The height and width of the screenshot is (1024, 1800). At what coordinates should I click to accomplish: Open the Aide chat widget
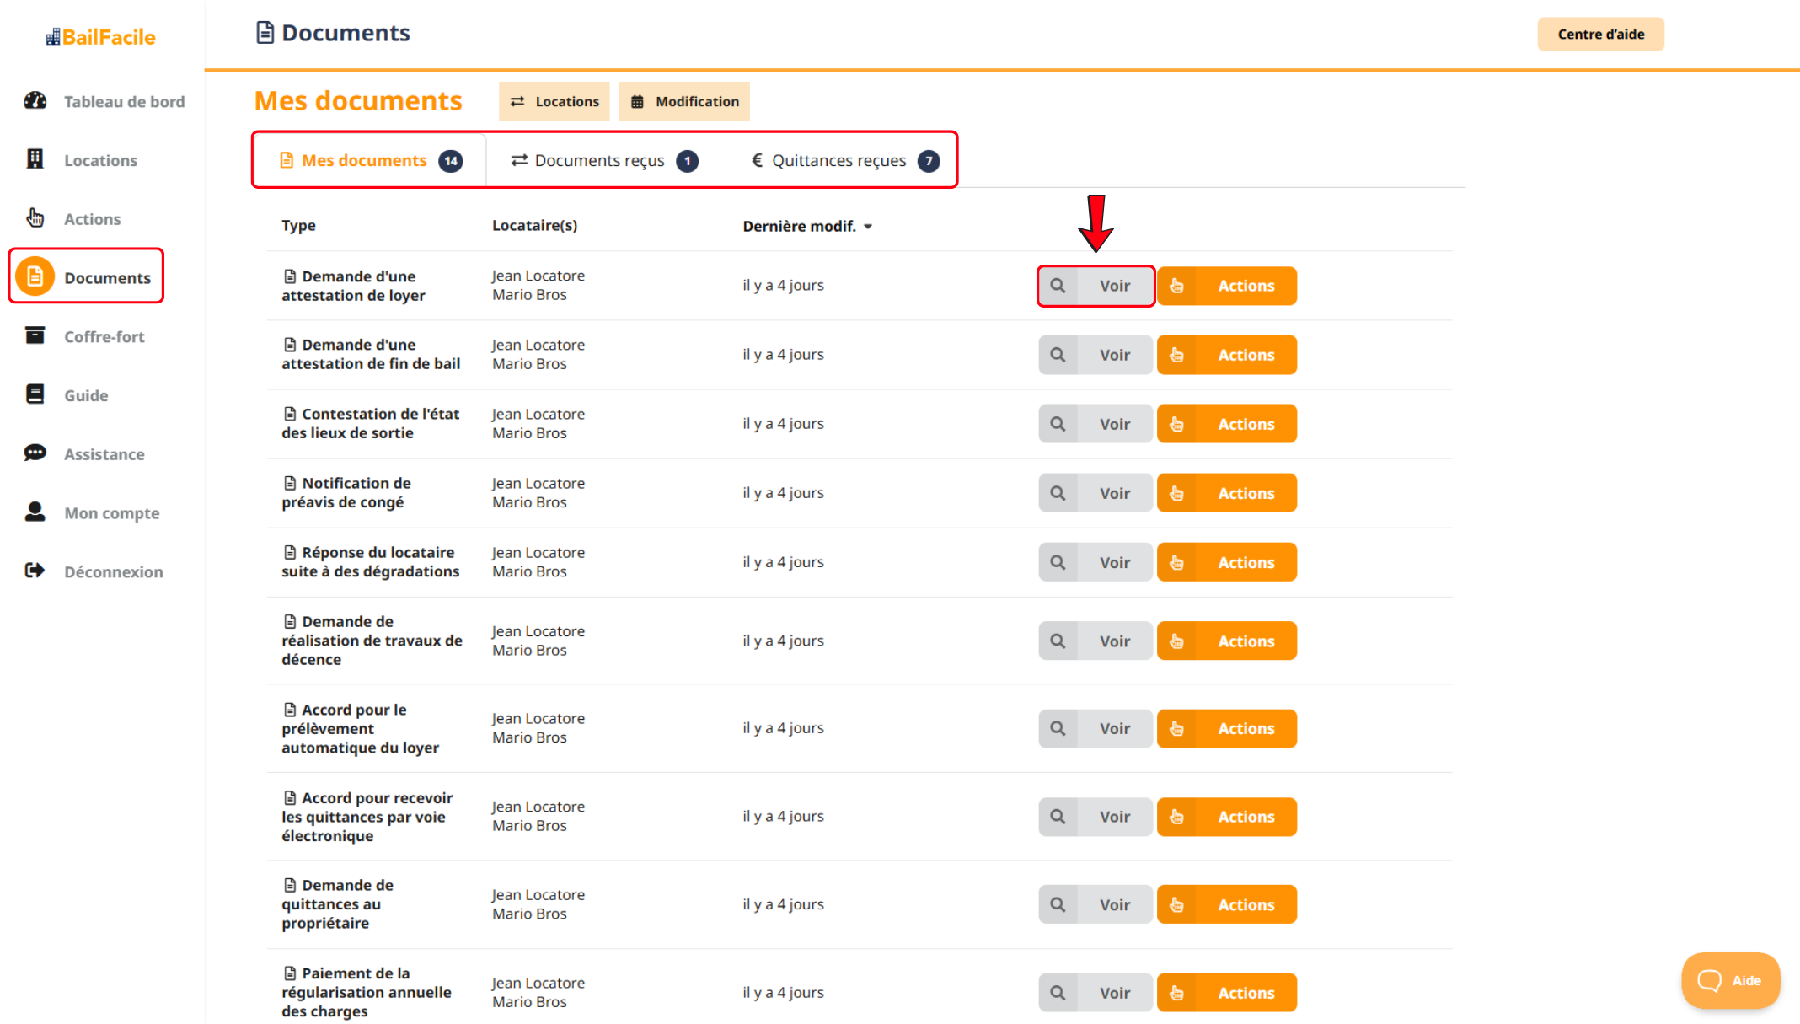pos(1730,980)
